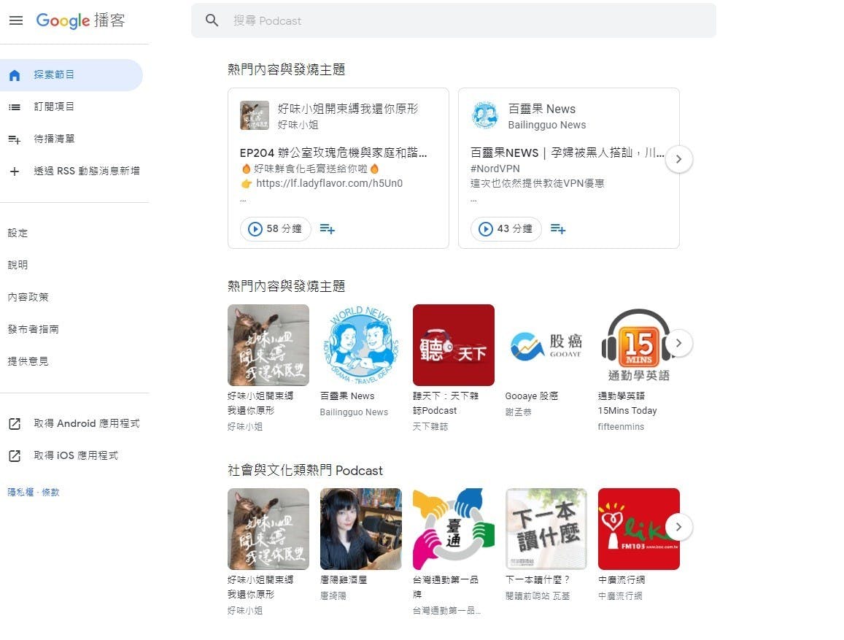Image resolution: width=844 pixels, height=640 pixels.
Task: Open episode title EP204 辦公室玫瑰危機
Action: (333, 153)
